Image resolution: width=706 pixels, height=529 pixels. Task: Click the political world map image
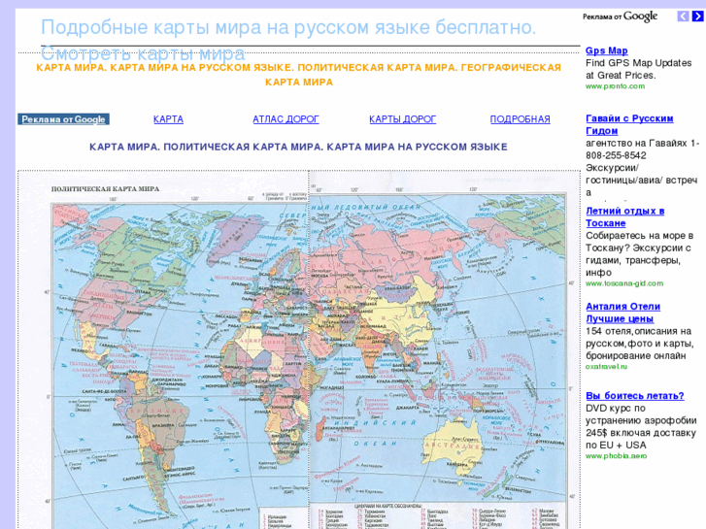[299, 349]
